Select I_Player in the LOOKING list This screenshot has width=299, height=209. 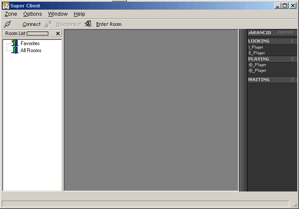[x=256, y=47]
